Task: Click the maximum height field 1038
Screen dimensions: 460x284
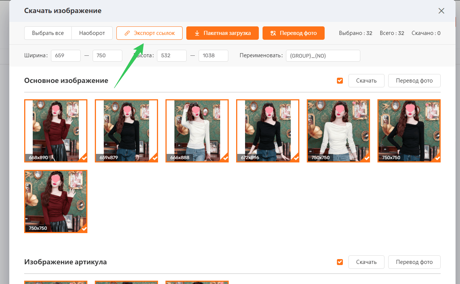Action: pos(213,56)
